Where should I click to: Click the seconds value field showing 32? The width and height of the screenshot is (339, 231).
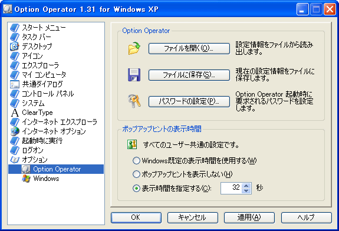tap(231, 188)
